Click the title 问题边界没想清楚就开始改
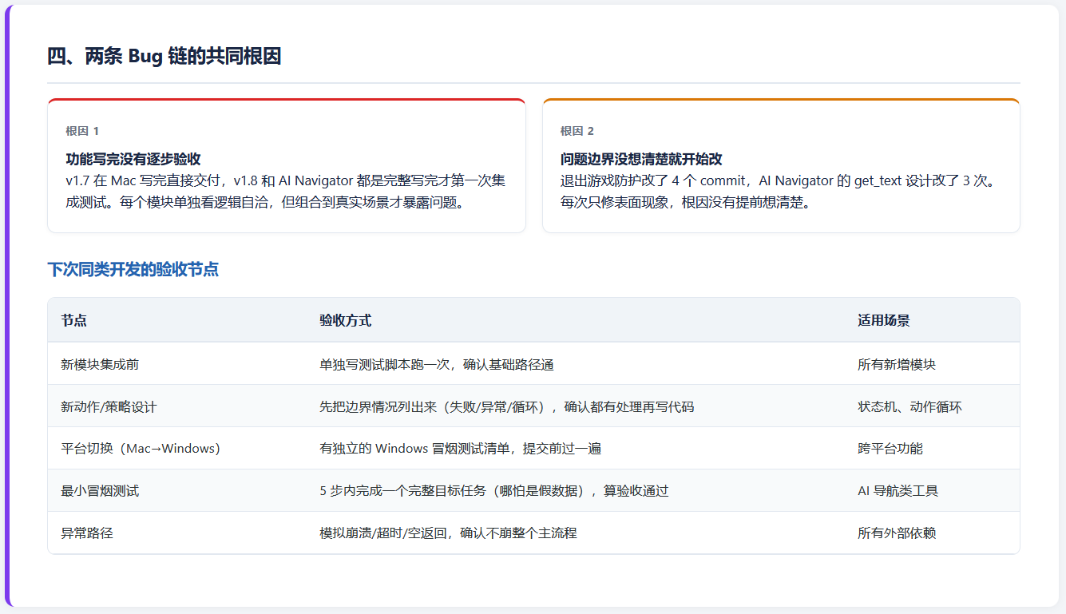This screenshot has width=1066, height=614. pyautogui.click(x=641, y=159)
